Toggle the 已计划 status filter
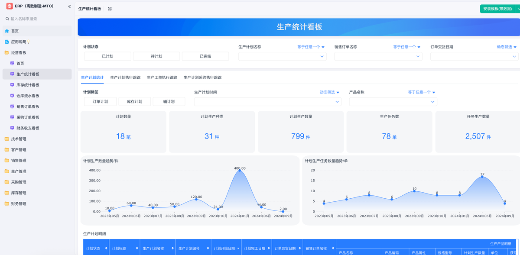Image resolution: width=520 pixels, height=255 pixels. (107, 56)
